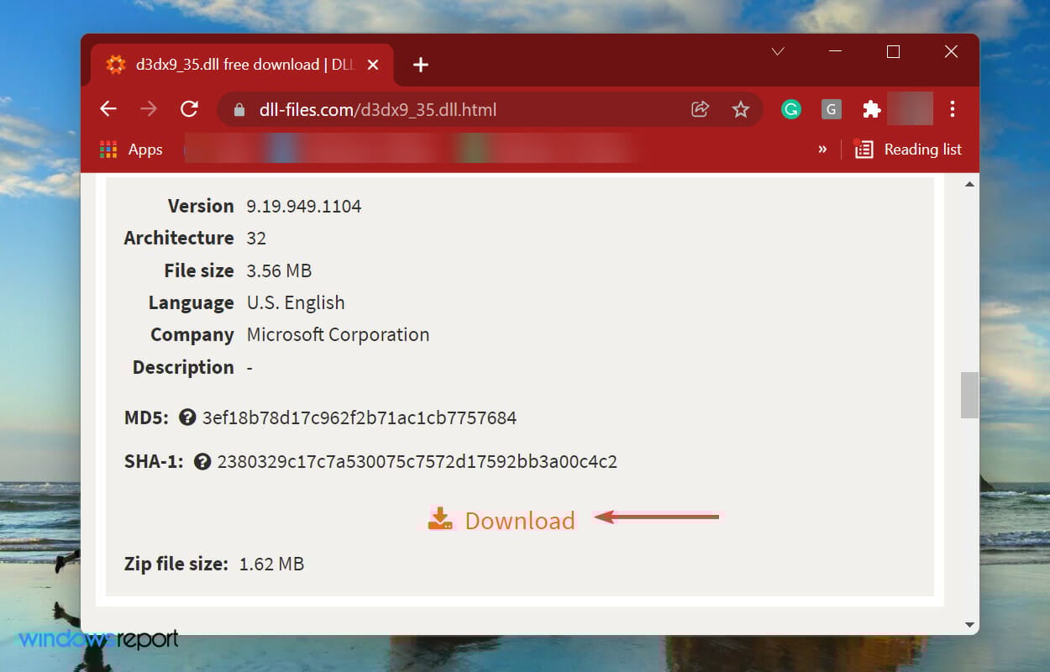Select the d3dx9_35.dll free download tab
Viewport: 1050px width, 672px height.
243,65
